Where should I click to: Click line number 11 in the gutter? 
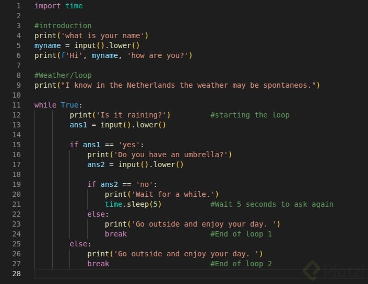pos(16,105)
